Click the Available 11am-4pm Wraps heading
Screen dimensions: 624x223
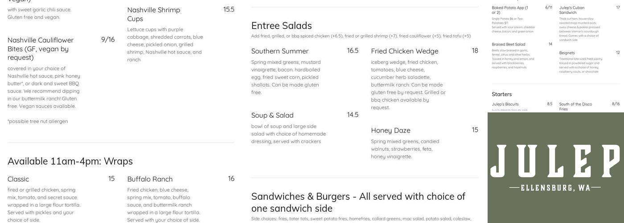[x=70, y=161]
